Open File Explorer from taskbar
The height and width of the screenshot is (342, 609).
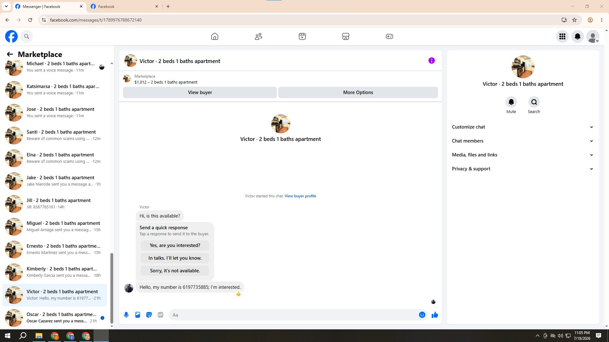click(39, 336)
